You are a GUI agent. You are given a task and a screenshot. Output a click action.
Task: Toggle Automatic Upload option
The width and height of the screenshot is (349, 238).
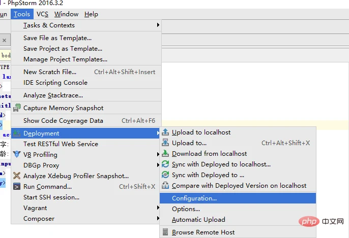(198, 220)
